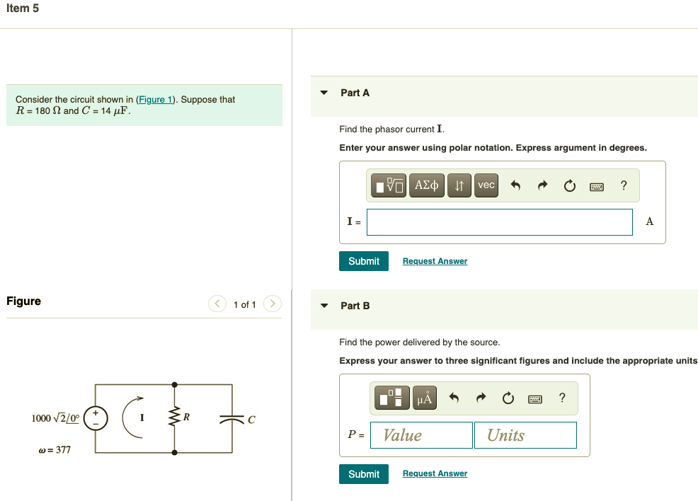Open Greek symbols ΑΣφ palette
Image resolution: width=698 pixels, height=501 pixels.
coord(426,185)
